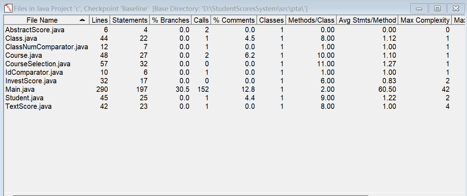Select AbstractScore.java in the list
This screenshot has height=196, width=467.
point(35,30)
